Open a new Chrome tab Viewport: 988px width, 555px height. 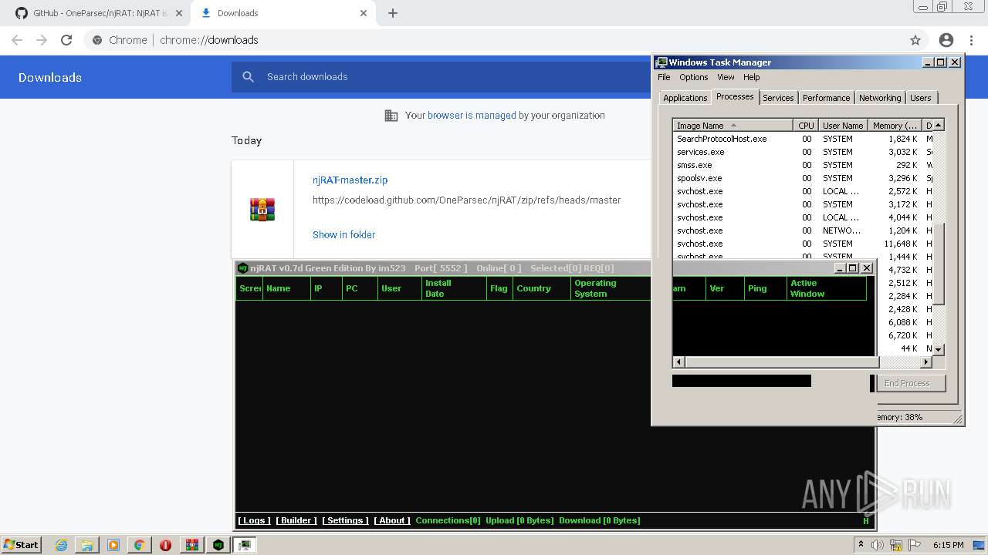(x=393, y=13)
